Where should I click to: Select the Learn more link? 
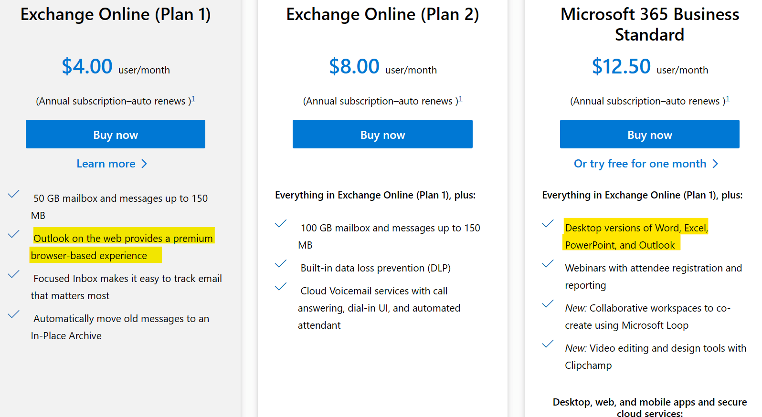(106, 164)
